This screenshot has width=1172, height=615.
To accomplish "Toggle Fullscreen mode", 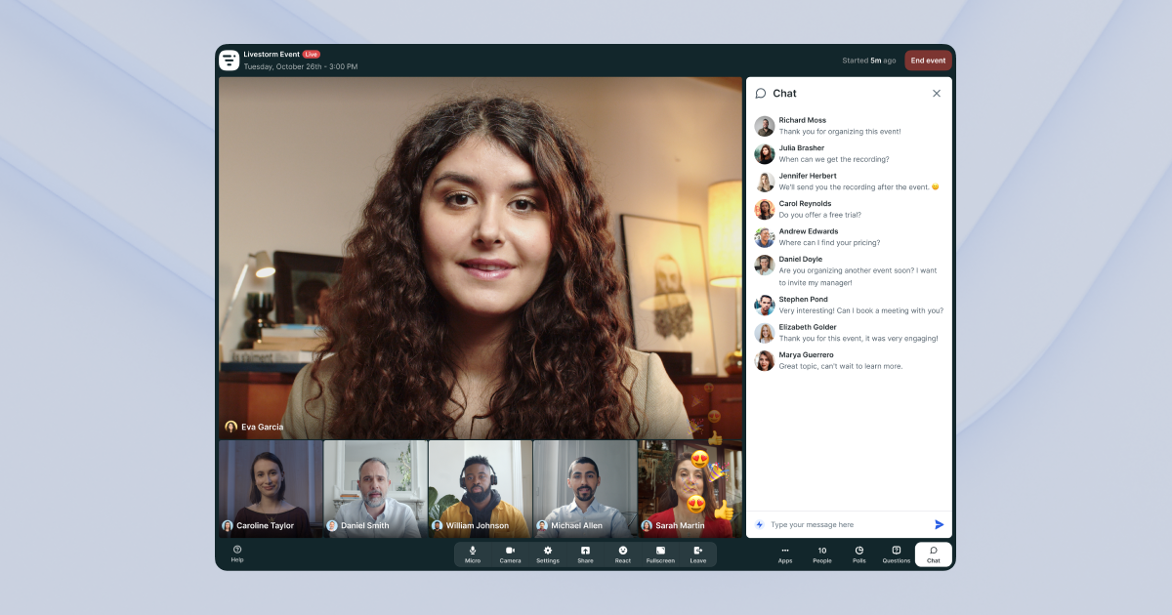I will pyautogui.click(x=660, y=554).
